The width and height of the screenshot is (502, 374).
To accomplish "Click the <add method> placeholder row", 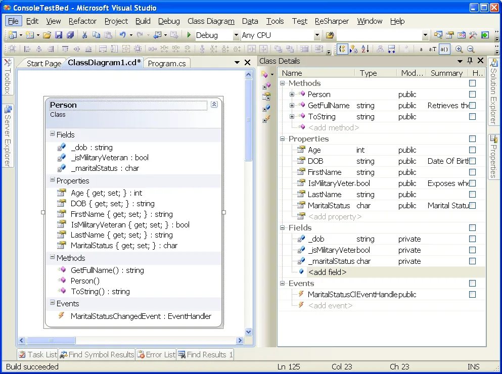I will click(x=333, y=128).
